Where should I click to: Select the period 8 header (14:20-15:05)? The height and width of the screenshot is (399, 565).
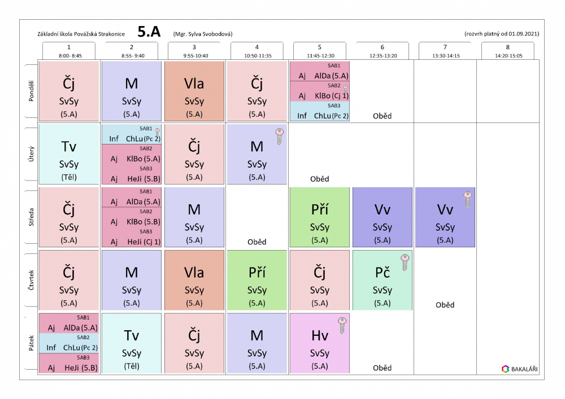tap(507, 51)
